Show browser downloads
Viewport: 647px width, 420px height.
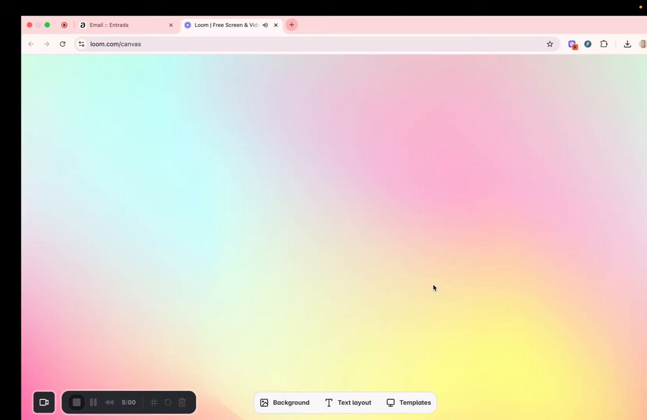627,44
